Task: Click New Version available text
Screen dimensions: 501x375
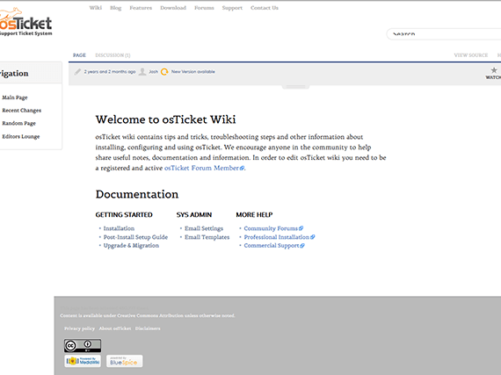Action: (193, 72)
